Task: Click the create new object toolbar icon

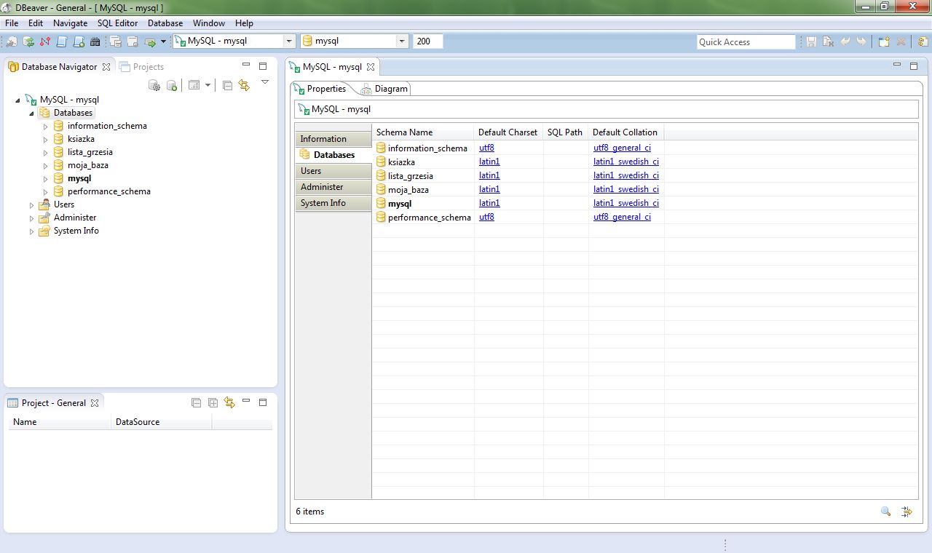Action: 884,41
